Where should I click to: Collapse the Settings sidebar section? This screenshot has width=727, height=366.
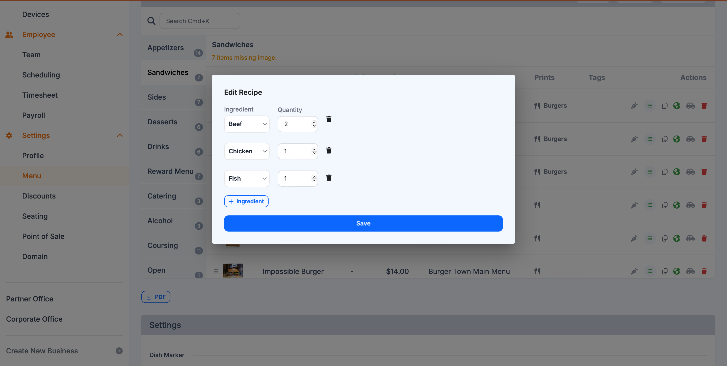(x=120, y=135)
